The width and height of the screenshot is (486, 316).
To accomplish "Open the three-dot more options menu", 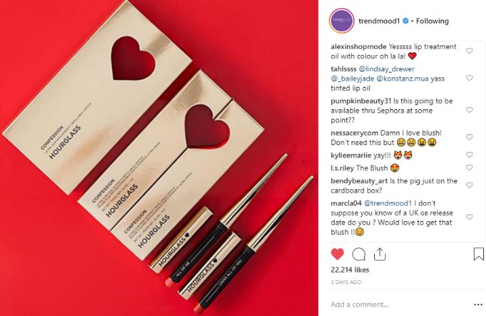I will click(x=479, y=305).
